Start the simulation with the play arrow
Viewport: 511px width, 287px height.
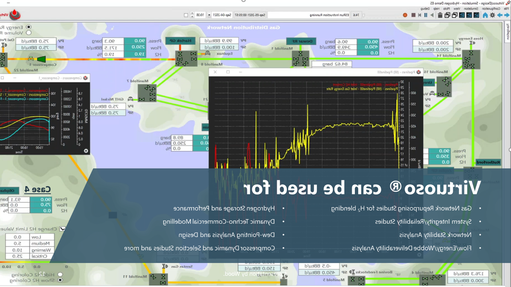pos(432,15)
